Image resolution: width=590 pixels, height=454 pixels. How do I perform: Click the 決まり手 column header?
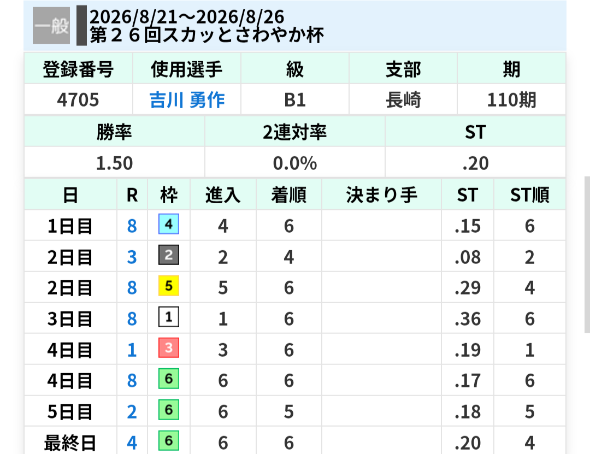point(381,194)
